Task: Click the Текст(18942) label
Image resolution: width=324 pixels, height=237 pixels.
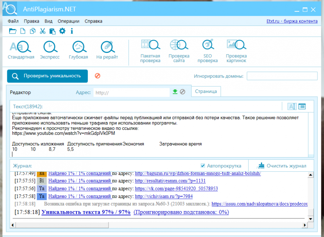Action: pos(28,106)
